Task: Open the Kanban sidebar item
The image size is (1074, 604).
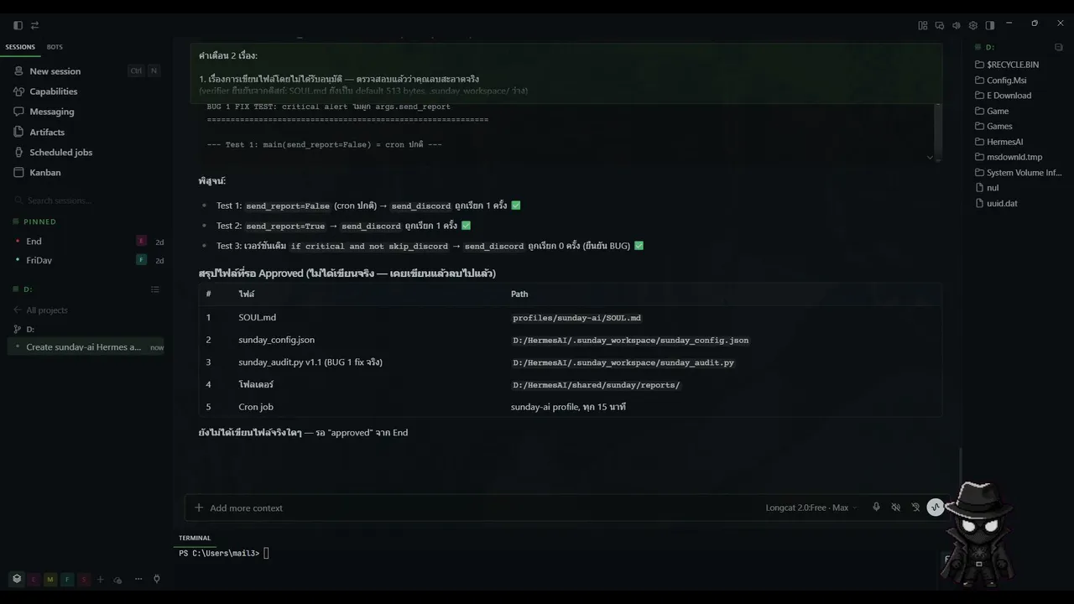Action: pos(45,173)
